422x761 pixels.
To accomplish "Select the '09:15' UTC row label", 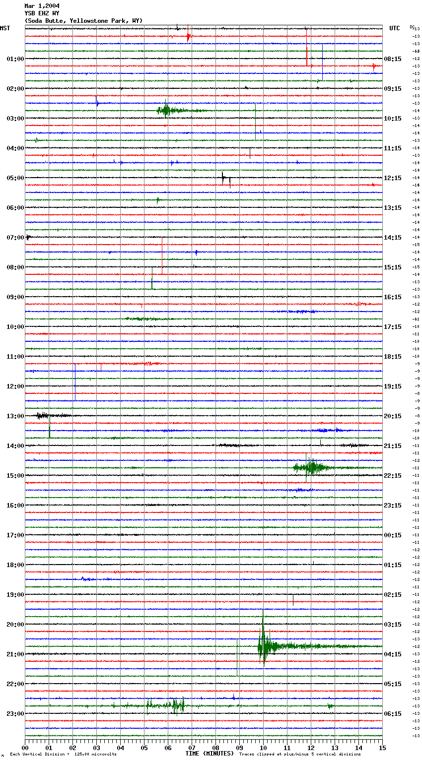I will [393, 89].
